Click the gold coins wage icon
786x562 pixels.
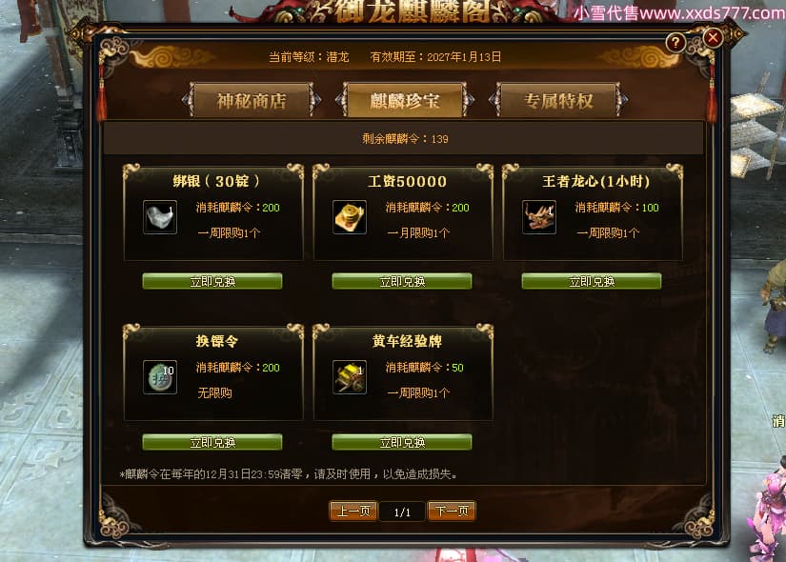point(350,217)
